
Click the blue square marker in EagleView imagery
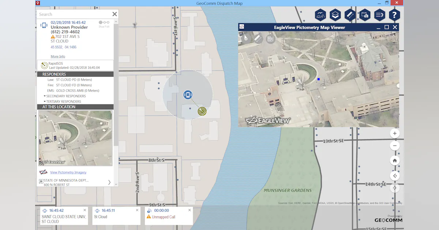point(319,79)
